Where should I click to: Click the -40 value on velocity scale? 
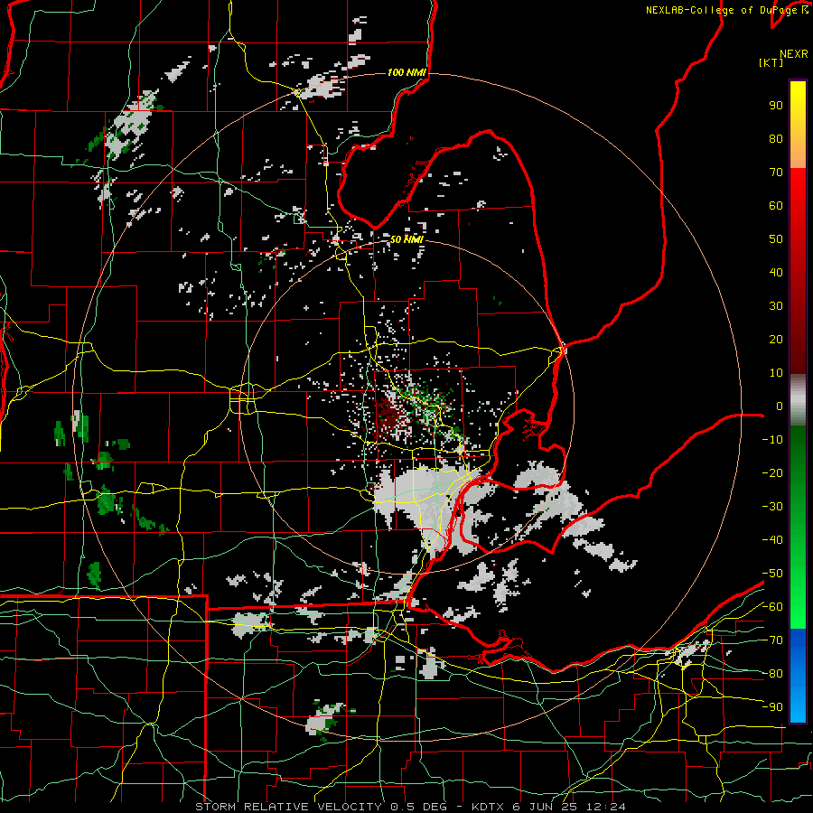772,540
